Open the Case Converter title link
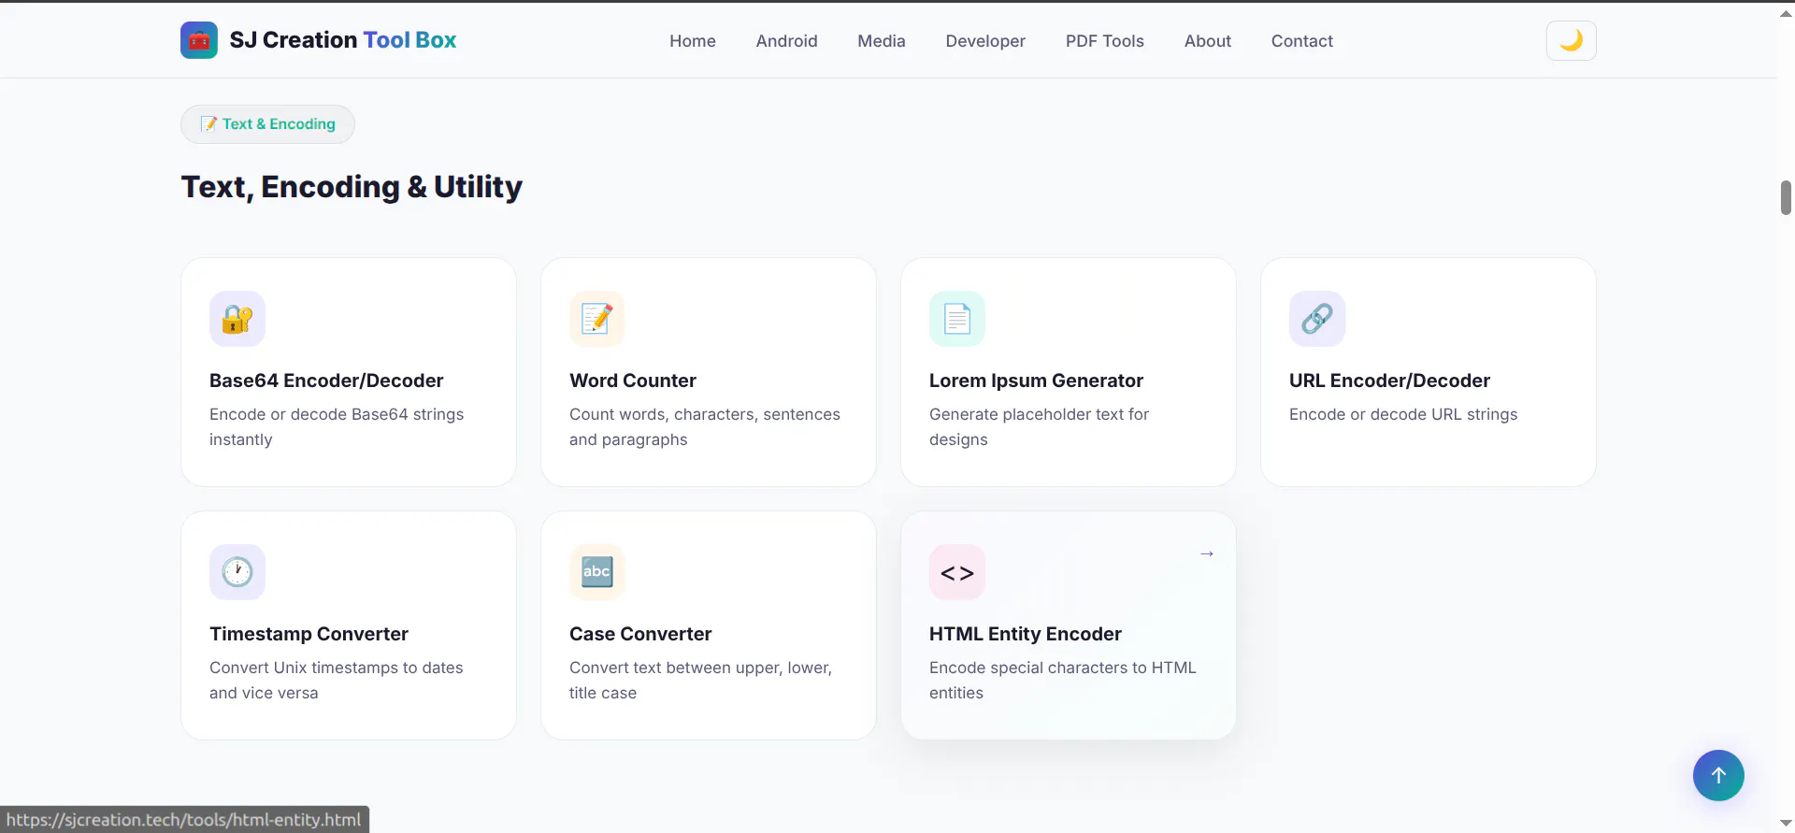 tap(640, 634)
